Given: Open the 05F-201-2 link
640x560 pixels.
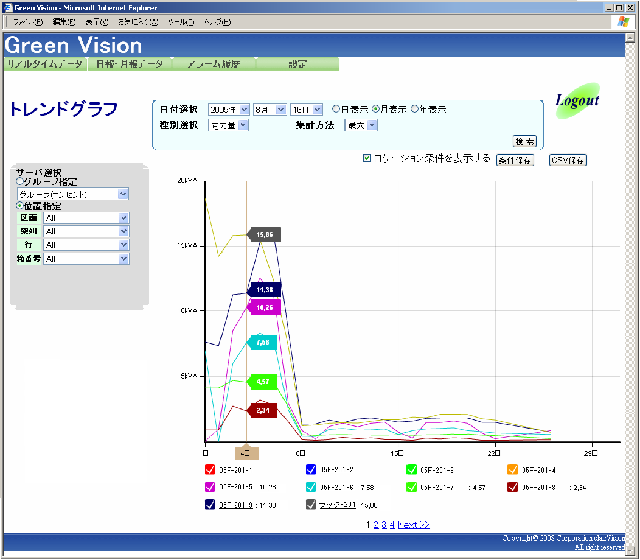Looking at the screenshot, I should [337, 470].
